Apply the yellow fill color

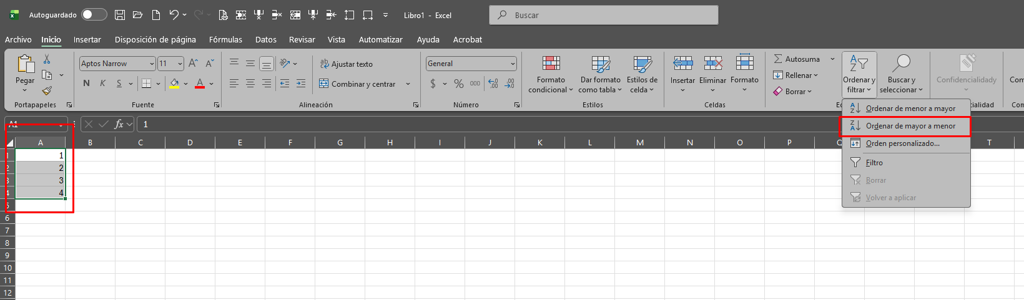[x=174, y=84]
